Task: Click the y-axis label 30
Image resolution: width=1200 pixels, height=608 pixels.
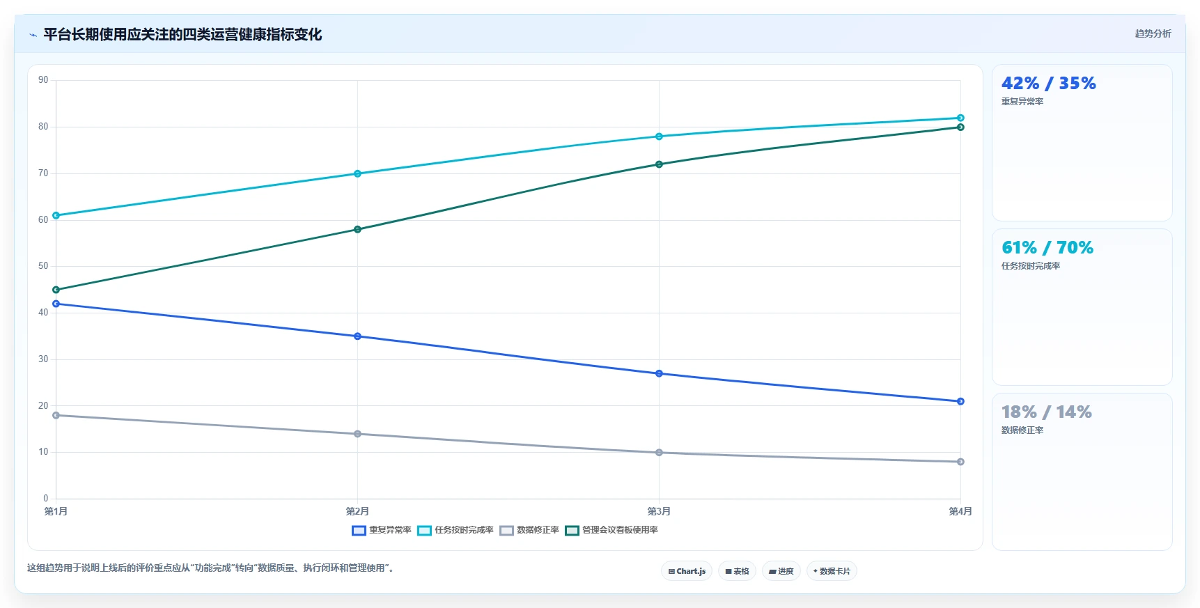Action: pos(43,359)
